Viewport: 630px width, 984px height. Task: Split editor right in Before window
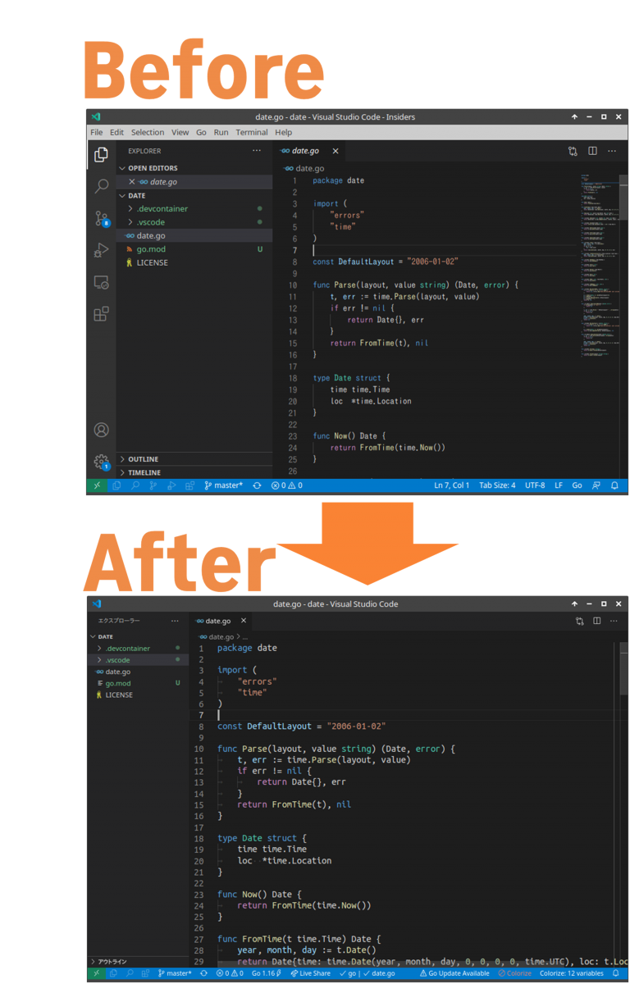point(592,151)
